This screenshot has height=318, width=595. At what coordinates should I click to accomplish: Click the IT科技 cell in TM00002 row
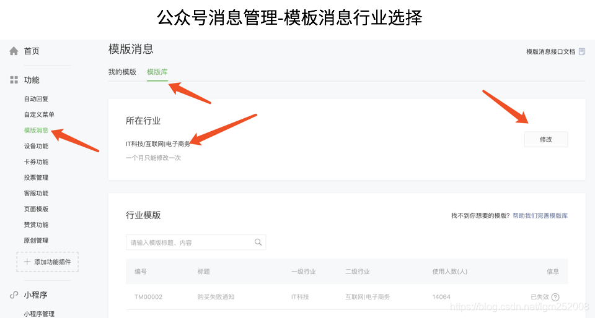point(300,297)
